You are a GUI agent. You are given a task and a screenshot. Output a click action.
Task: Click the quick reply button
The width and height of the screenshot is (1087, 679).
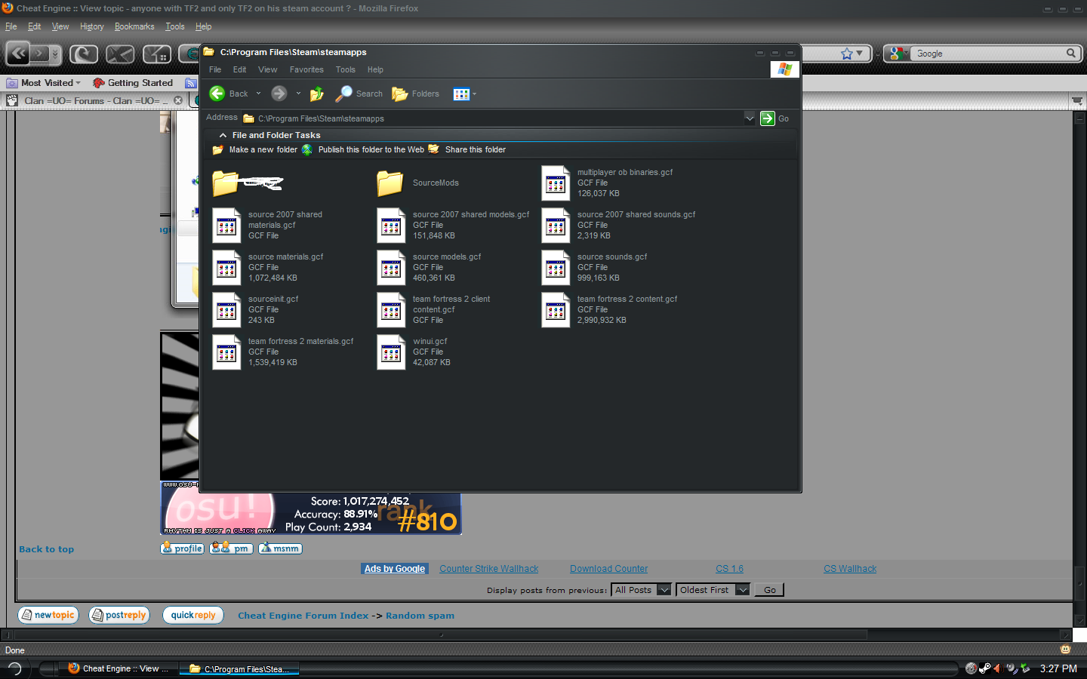(193, 615)
